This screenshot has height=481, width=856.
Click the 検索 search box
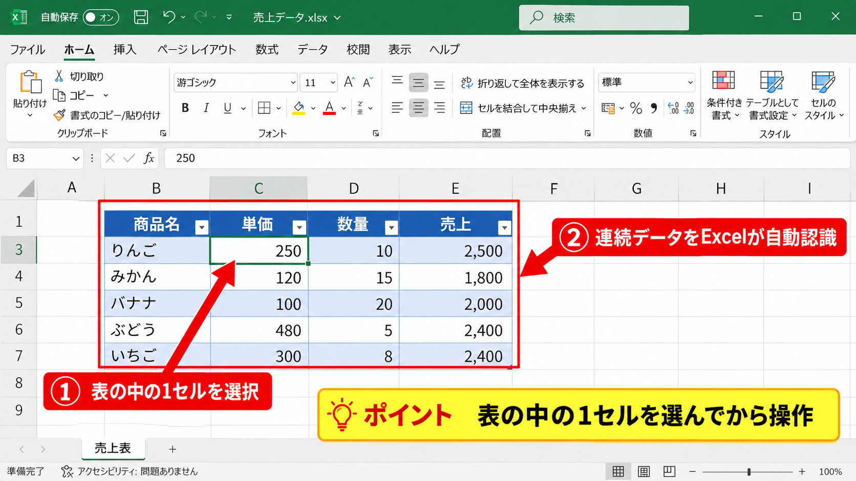604,18
